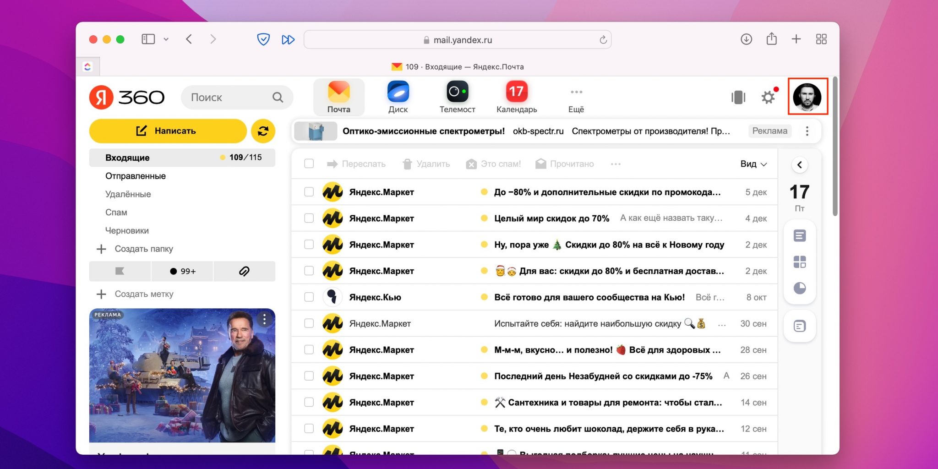Viewport: 938px width, 469px height.
Task: Open the Отправленные folder
Action: pyautogui.click(x=136, y=176)
